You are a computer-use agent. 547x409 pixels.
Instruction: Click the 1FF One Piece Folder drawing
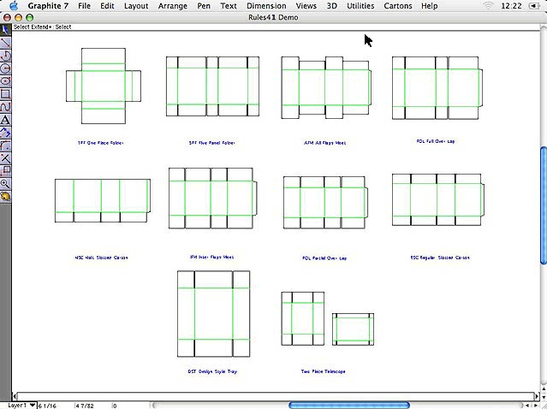(103, 86)
